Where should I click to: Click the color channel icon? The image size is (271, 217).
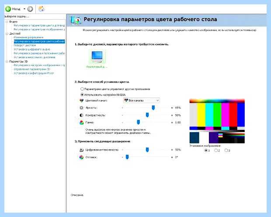tap(81, 100)
